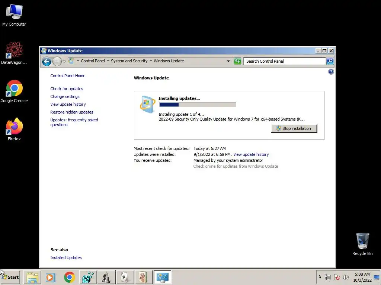Viewport: 381px width, 285px height.
Task: Open the Solitaire cards taskbar icon
Action: coord(125,277)
